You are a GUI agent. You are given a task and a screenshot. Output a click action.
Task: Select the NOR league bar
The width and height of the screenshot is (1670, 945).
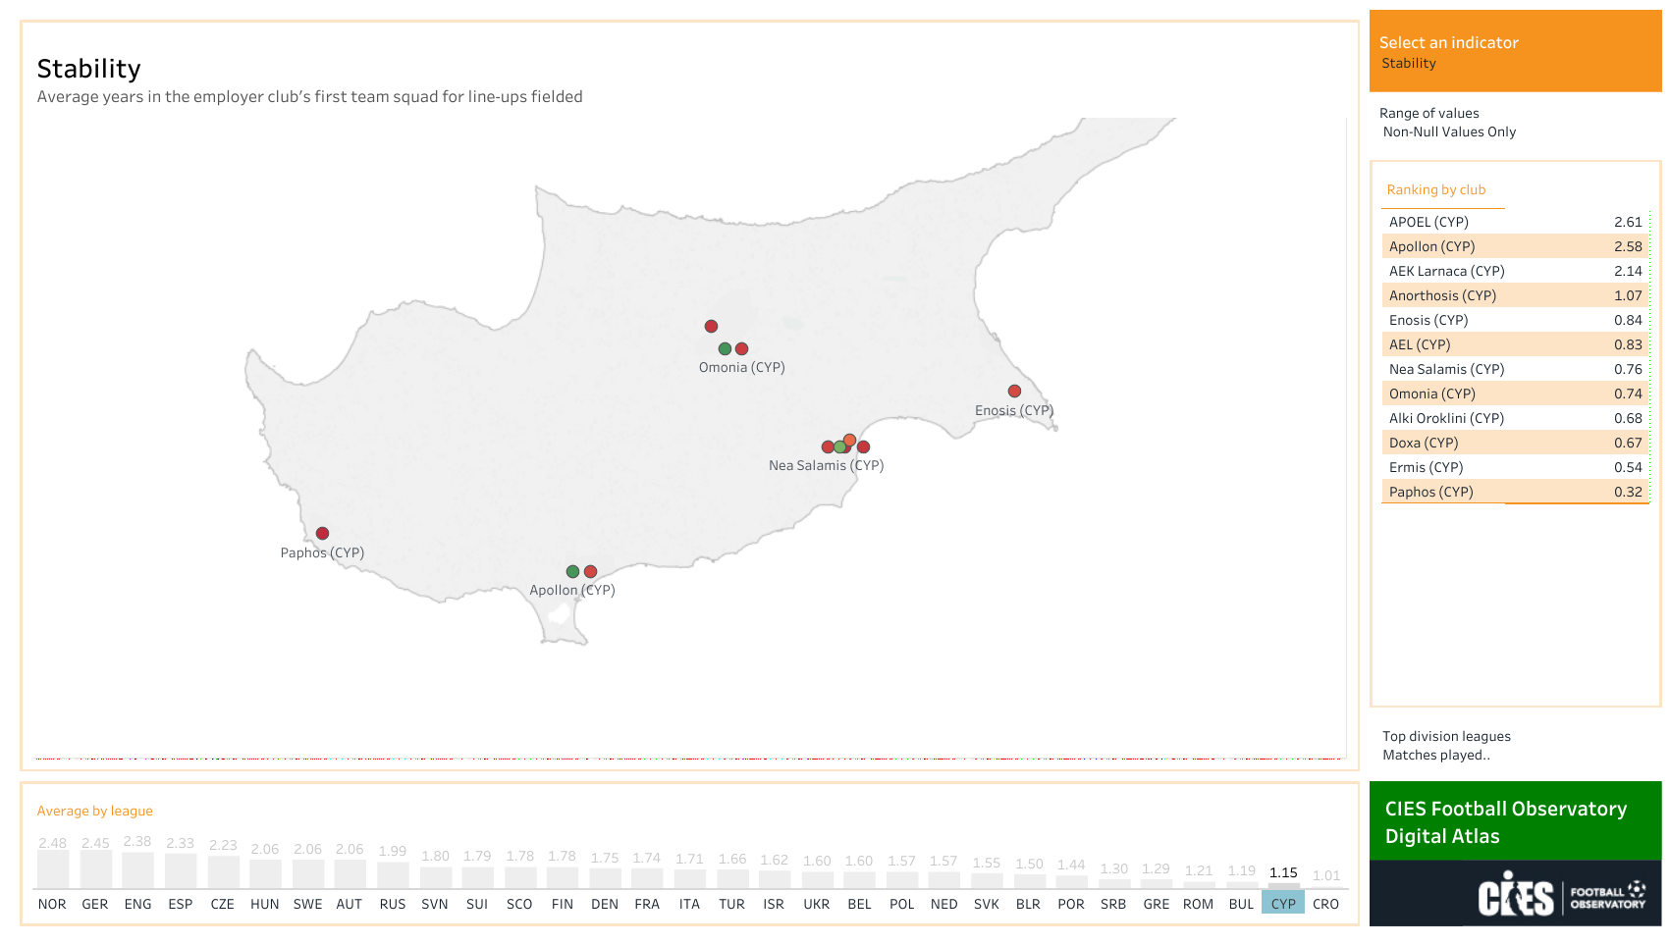coord(53,869)
